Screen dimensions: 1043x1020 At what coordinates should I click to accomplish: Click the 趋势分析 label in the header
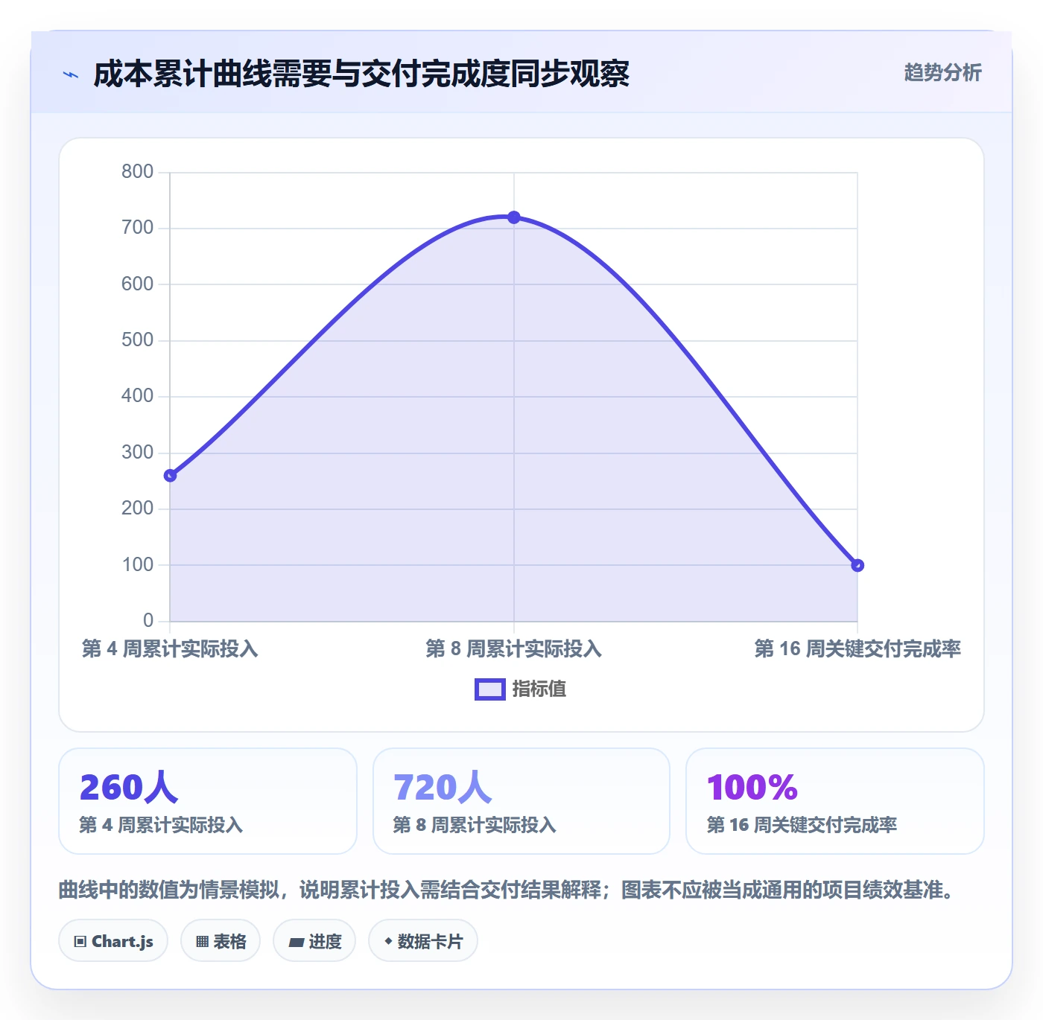click(x=942, y=73)
